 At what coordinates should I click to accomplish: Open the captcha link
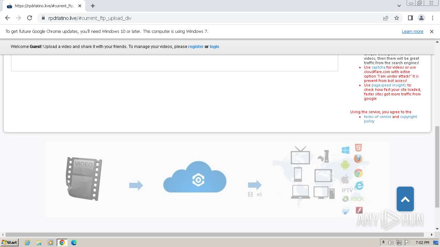click(x=378, y=67)
